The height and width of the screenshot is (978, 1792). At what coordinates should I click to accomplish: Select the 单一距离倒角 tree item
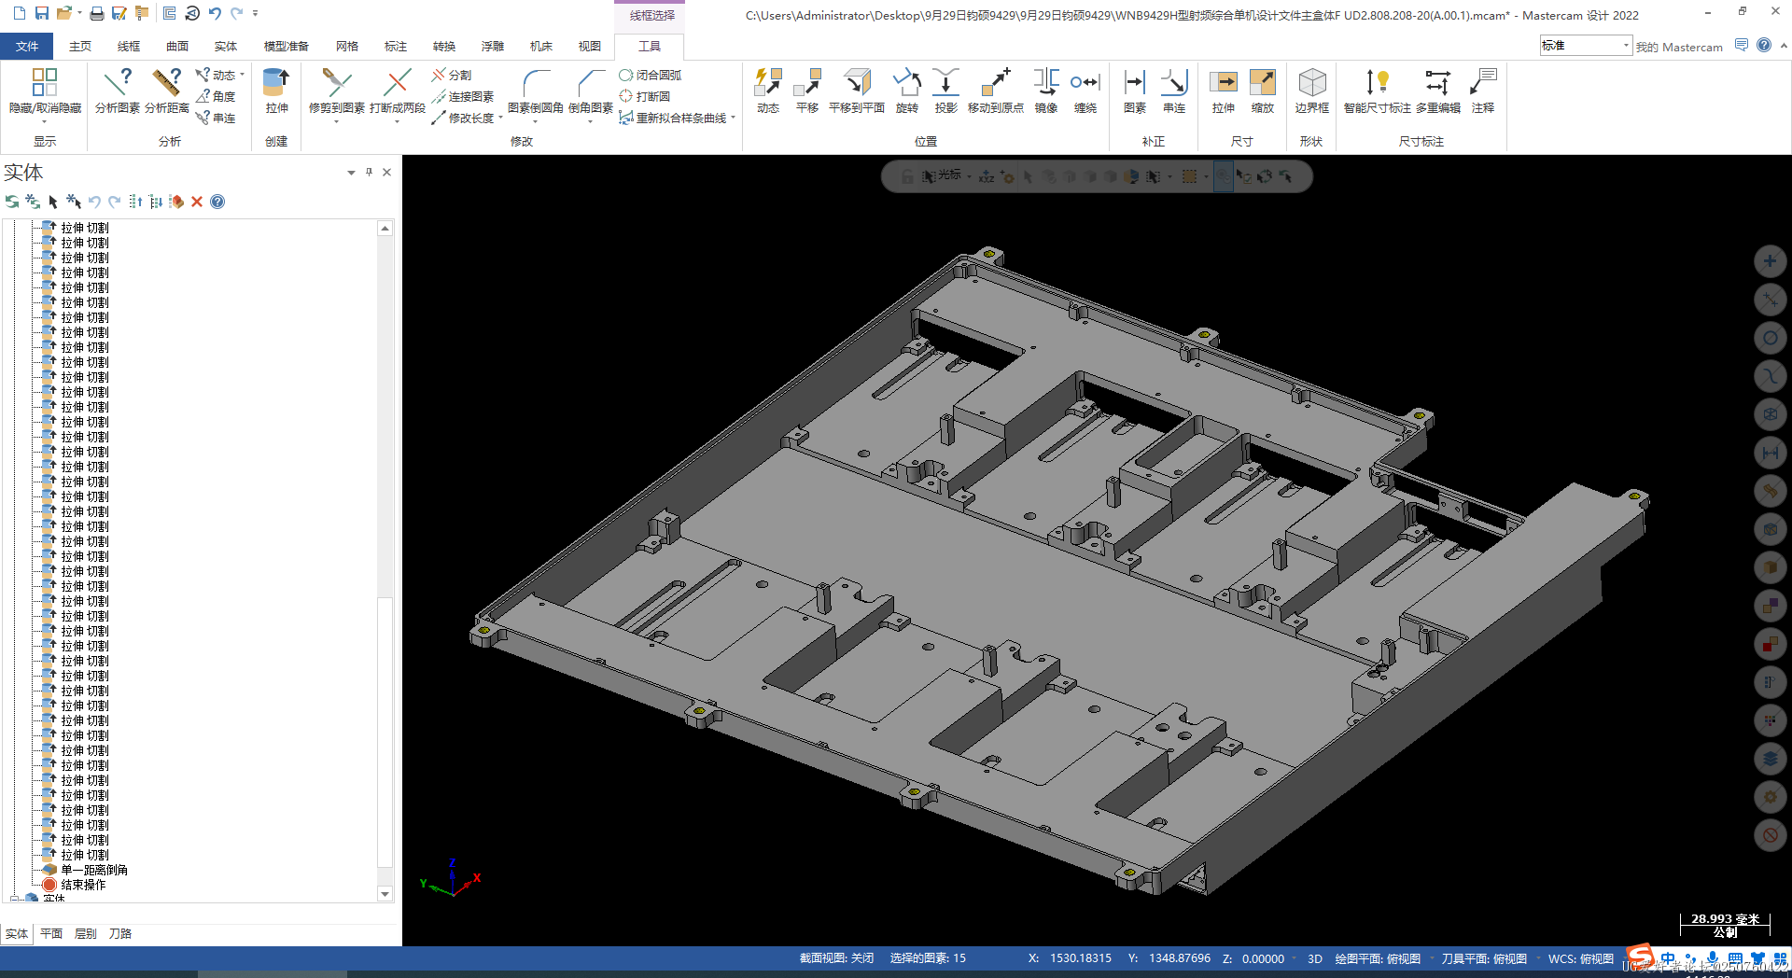pyautogui.click(x=85, y=870)
